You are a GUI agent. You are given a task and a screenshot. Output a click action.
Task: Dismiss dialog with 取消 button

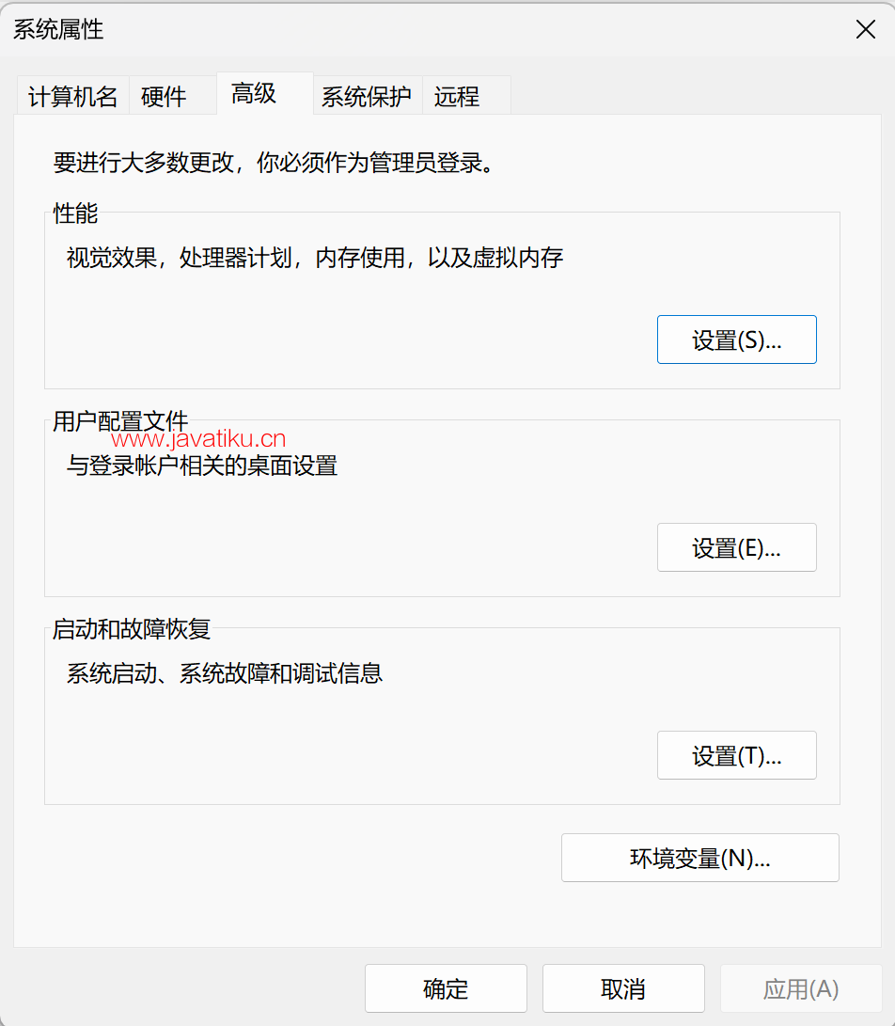point(623,988)
